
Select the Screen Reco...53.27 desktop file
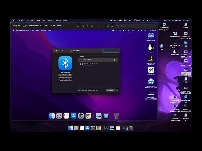(x=186, y=108)
